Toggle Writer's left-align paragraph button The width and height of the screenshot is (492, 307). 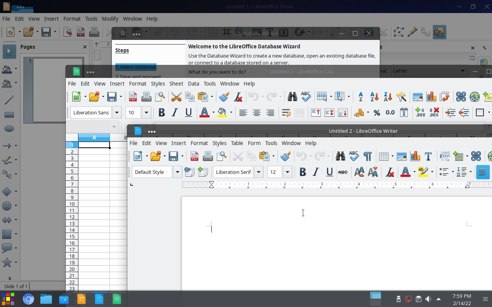483,172
